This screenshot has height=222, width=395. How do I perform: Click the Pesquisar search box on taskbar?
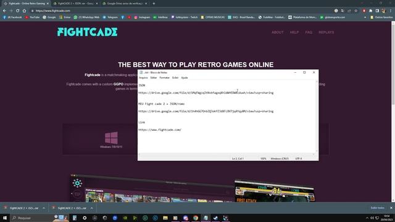coord(39,218)
